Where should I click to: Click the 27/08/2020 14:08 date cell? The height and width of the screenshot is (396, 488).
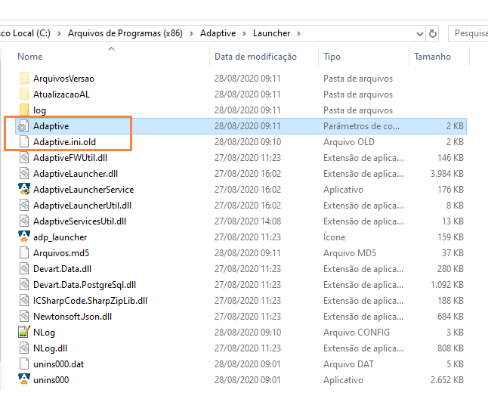(248, 221)
